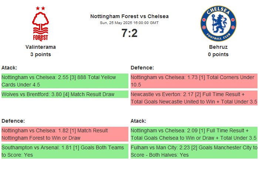Click the Fulham vs Man City bet row
Viewport: 259px width, 170px height.
(x=194, y=151)
